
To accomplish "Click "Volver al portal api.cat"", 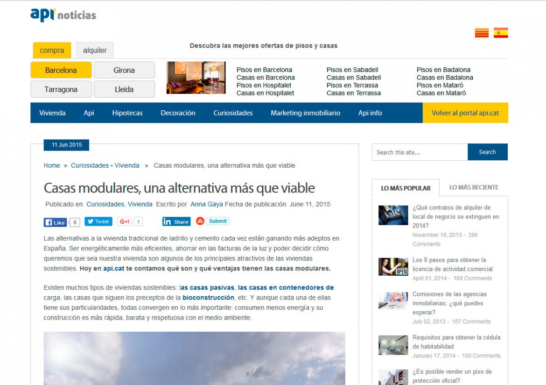I will click(x=465, y=113).
